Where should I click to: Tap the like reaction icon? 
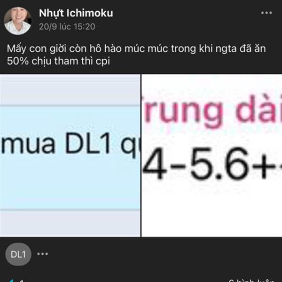11,281
